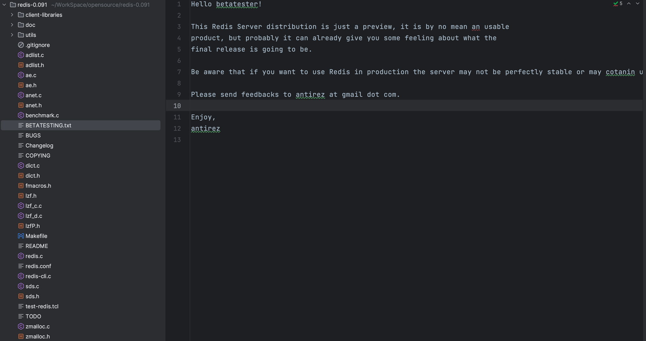Collapse the redis-0.091 project root
646x341 pixels.
5,5
